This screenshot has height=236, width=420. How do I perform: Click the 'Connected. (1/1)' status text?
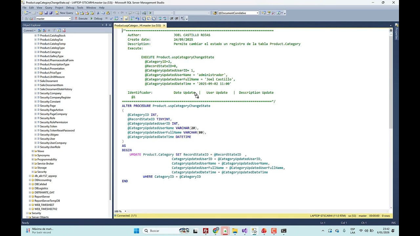[127, 216]
